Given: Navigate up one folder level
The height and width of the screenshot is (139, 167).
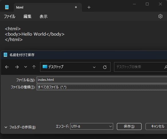Looking at the screenshot, I should point(34,67).
